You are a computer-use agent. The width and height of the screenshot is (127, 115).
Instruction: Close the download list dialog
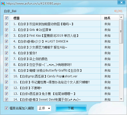pyautogui.click(x=121, y=2)
